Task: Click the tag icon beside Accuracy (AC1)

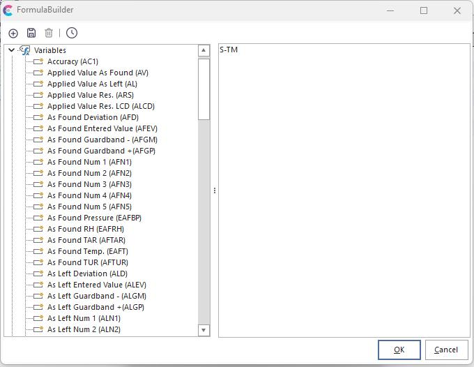Action: point(39,61)
